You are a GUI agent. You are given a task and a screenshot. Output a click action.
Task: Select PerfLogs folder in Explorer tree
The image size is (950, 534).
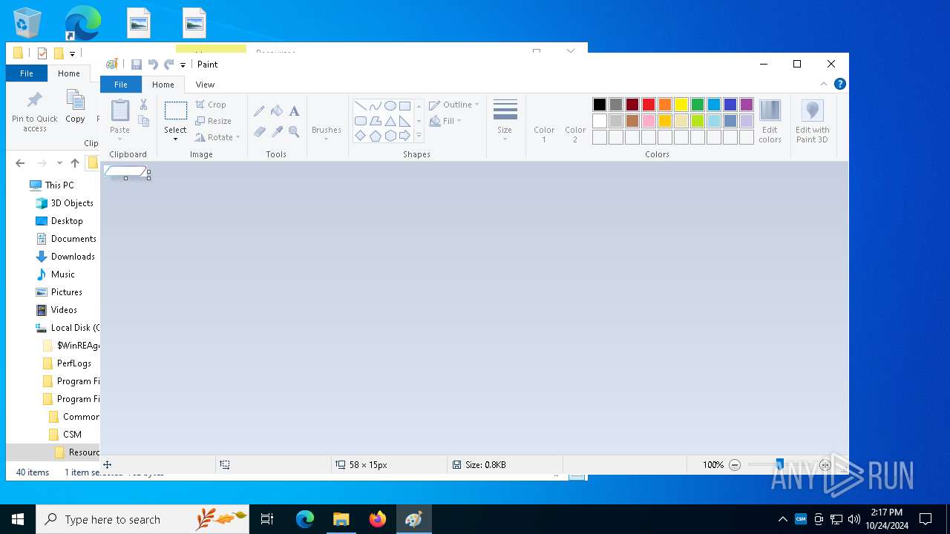coord(74,363)
